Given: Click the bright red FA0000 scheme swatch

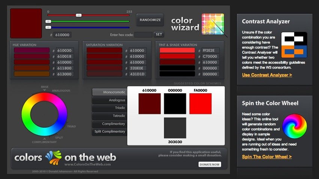Looking at the screenshot, I should click(x=200, y=104).
